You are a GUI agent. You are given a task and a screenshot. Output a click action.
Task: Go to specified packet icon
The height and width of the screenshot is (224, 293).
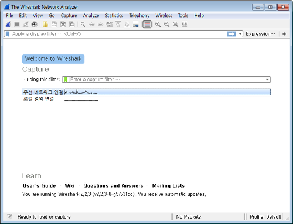[110, 25]
